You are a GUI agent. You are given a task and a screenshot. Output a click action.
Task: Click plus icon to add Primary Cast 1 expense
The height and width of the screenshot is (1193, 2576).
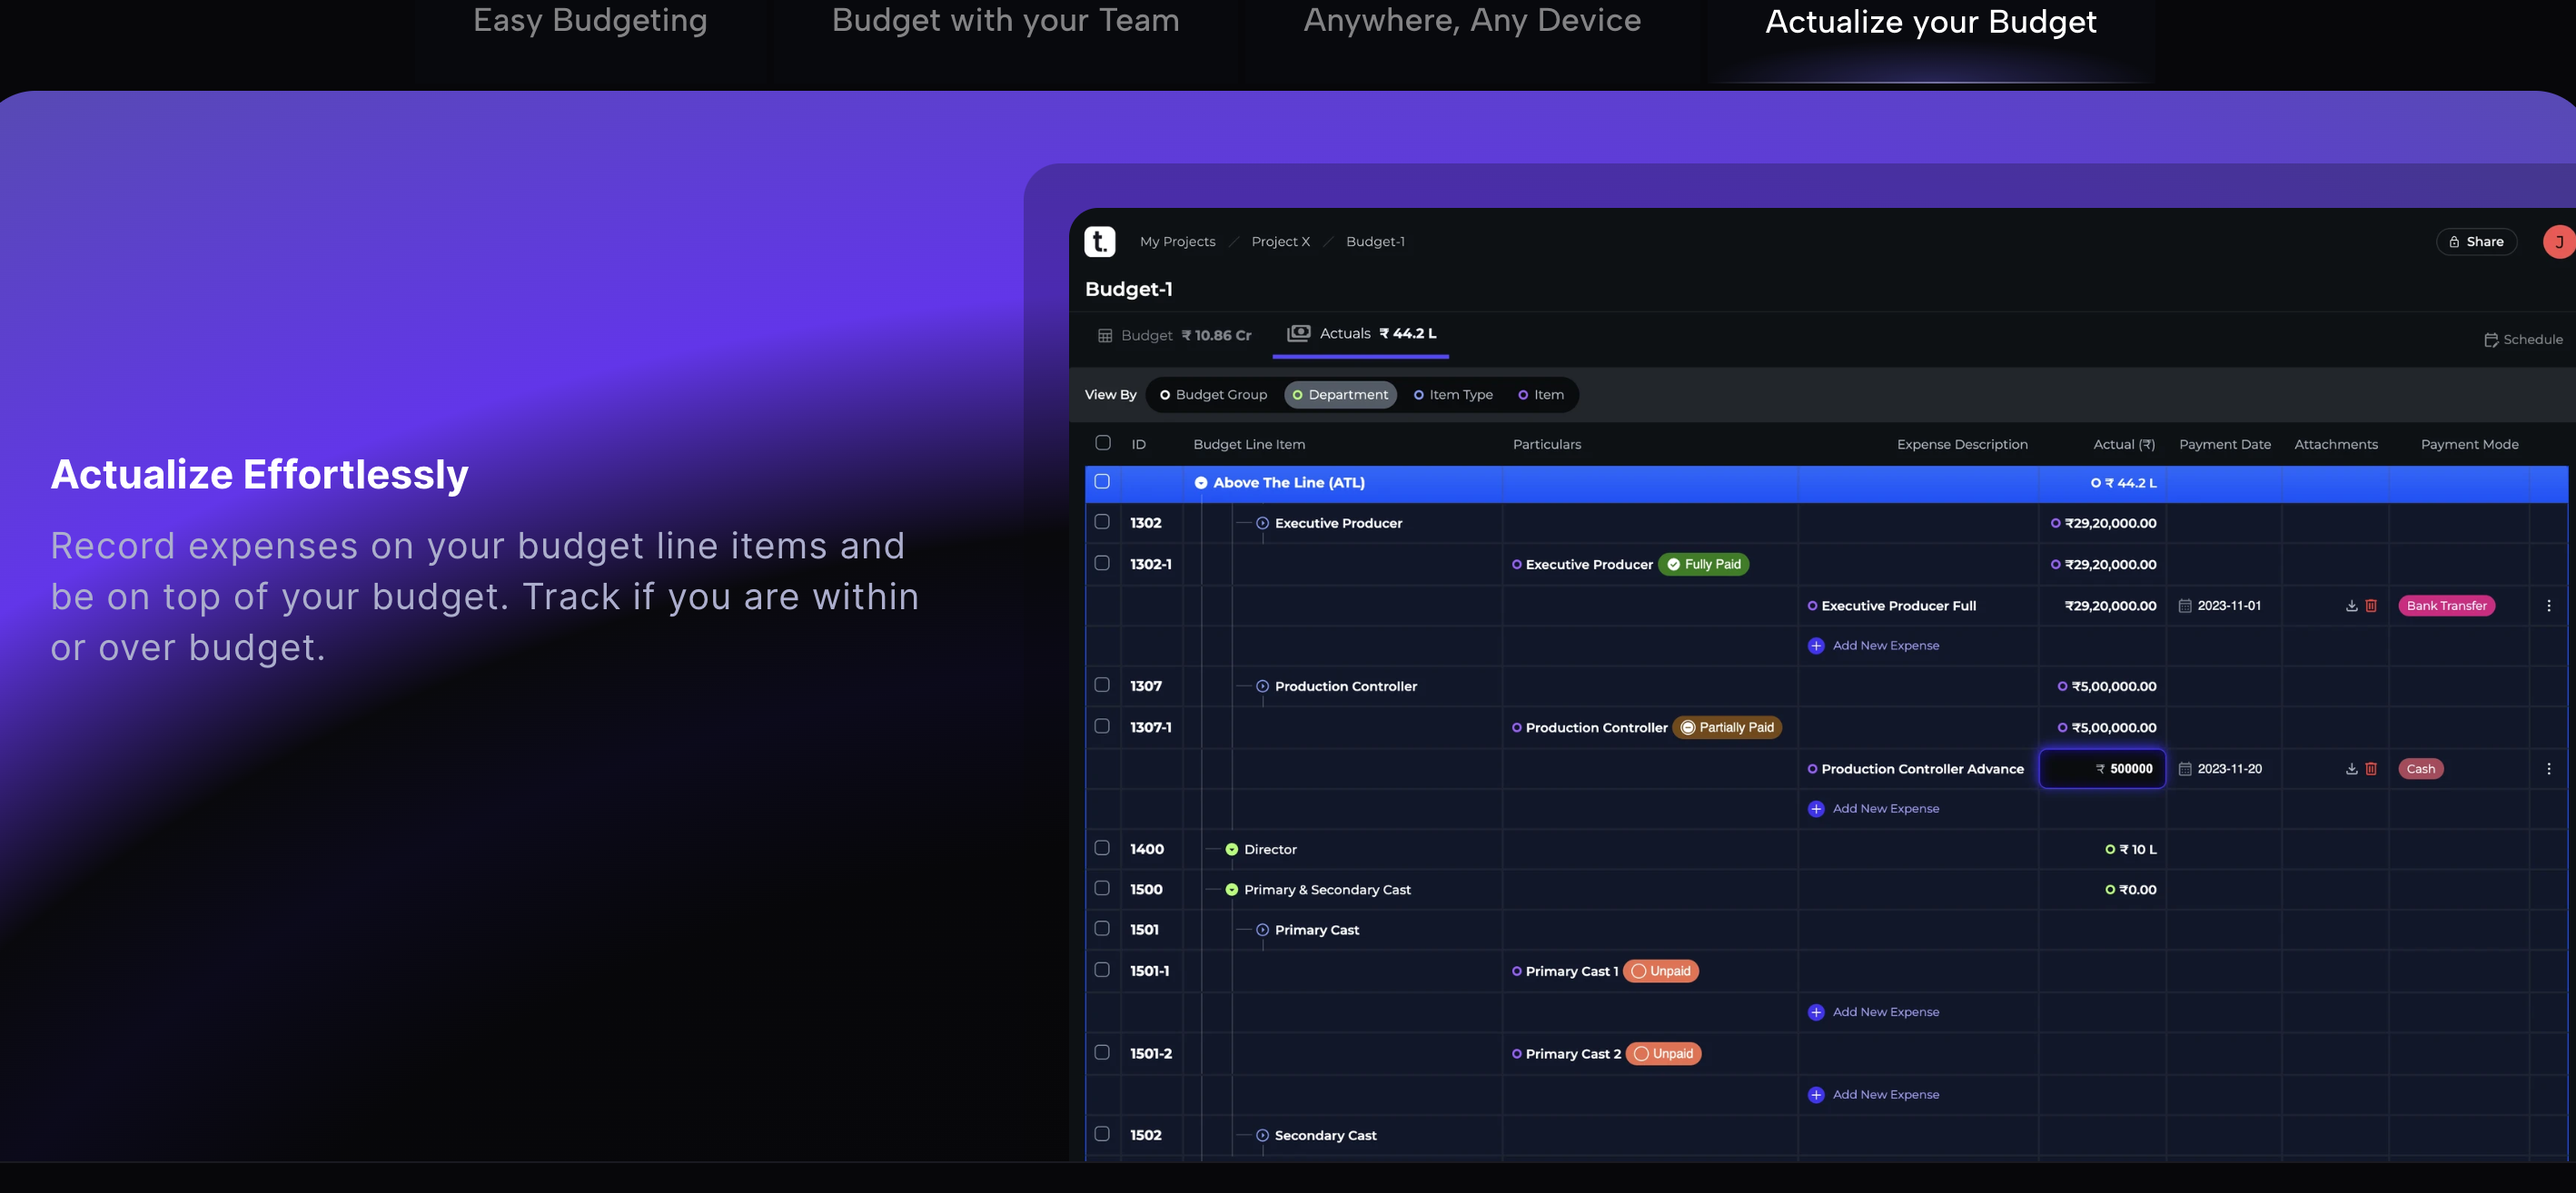click(x=1816, y=1012)
